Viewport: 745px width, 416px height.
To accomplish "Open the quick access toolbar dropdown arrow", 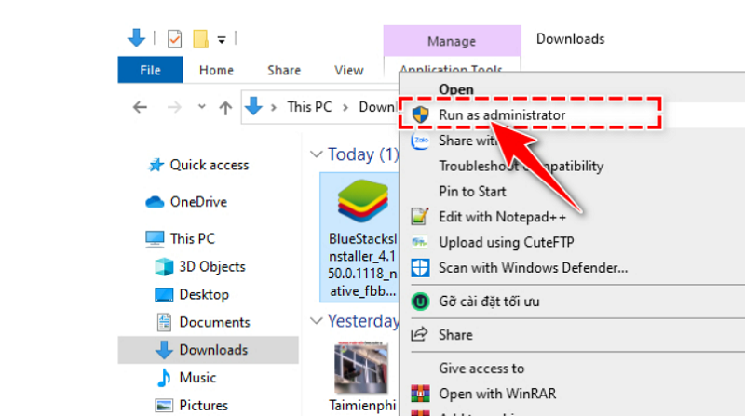I will pyautogui.click(x=222, y=40).
